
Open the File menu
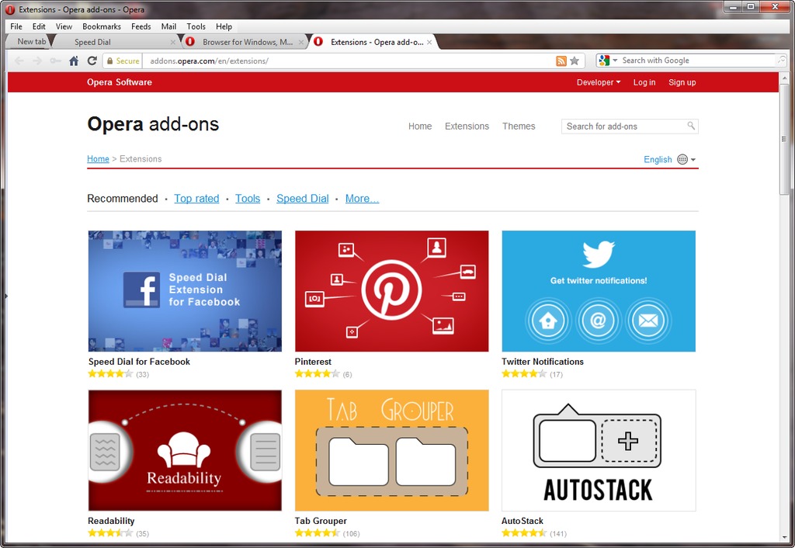[16, 26]
